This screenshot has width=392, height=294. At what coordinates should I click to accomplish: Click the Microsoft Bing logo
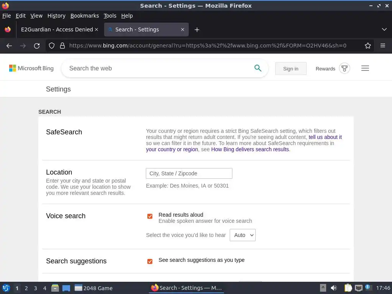coord(31,68)
